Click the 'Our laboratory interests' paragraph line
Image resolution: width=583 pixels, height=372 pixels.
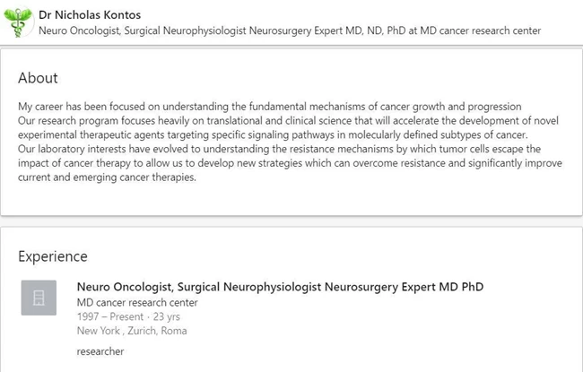(279, 149)
